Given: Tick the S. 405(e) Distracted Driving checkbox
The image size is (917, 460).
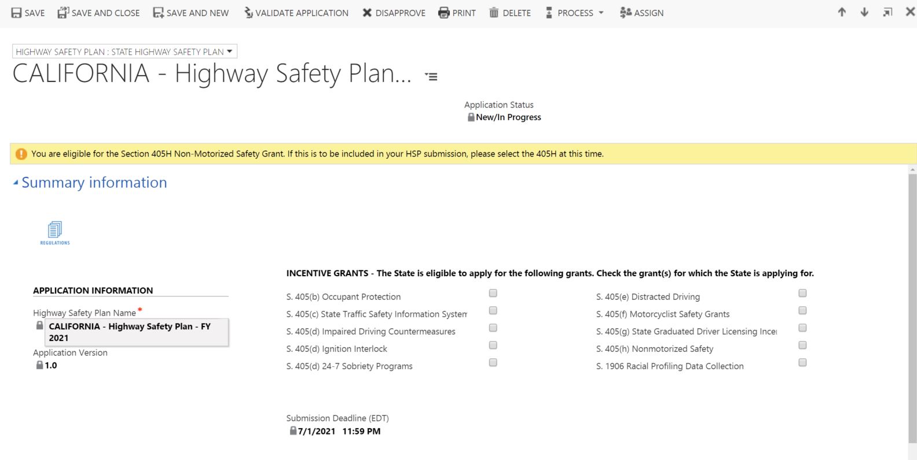Looking at the screenshot, I should click(x=802, y=294).
